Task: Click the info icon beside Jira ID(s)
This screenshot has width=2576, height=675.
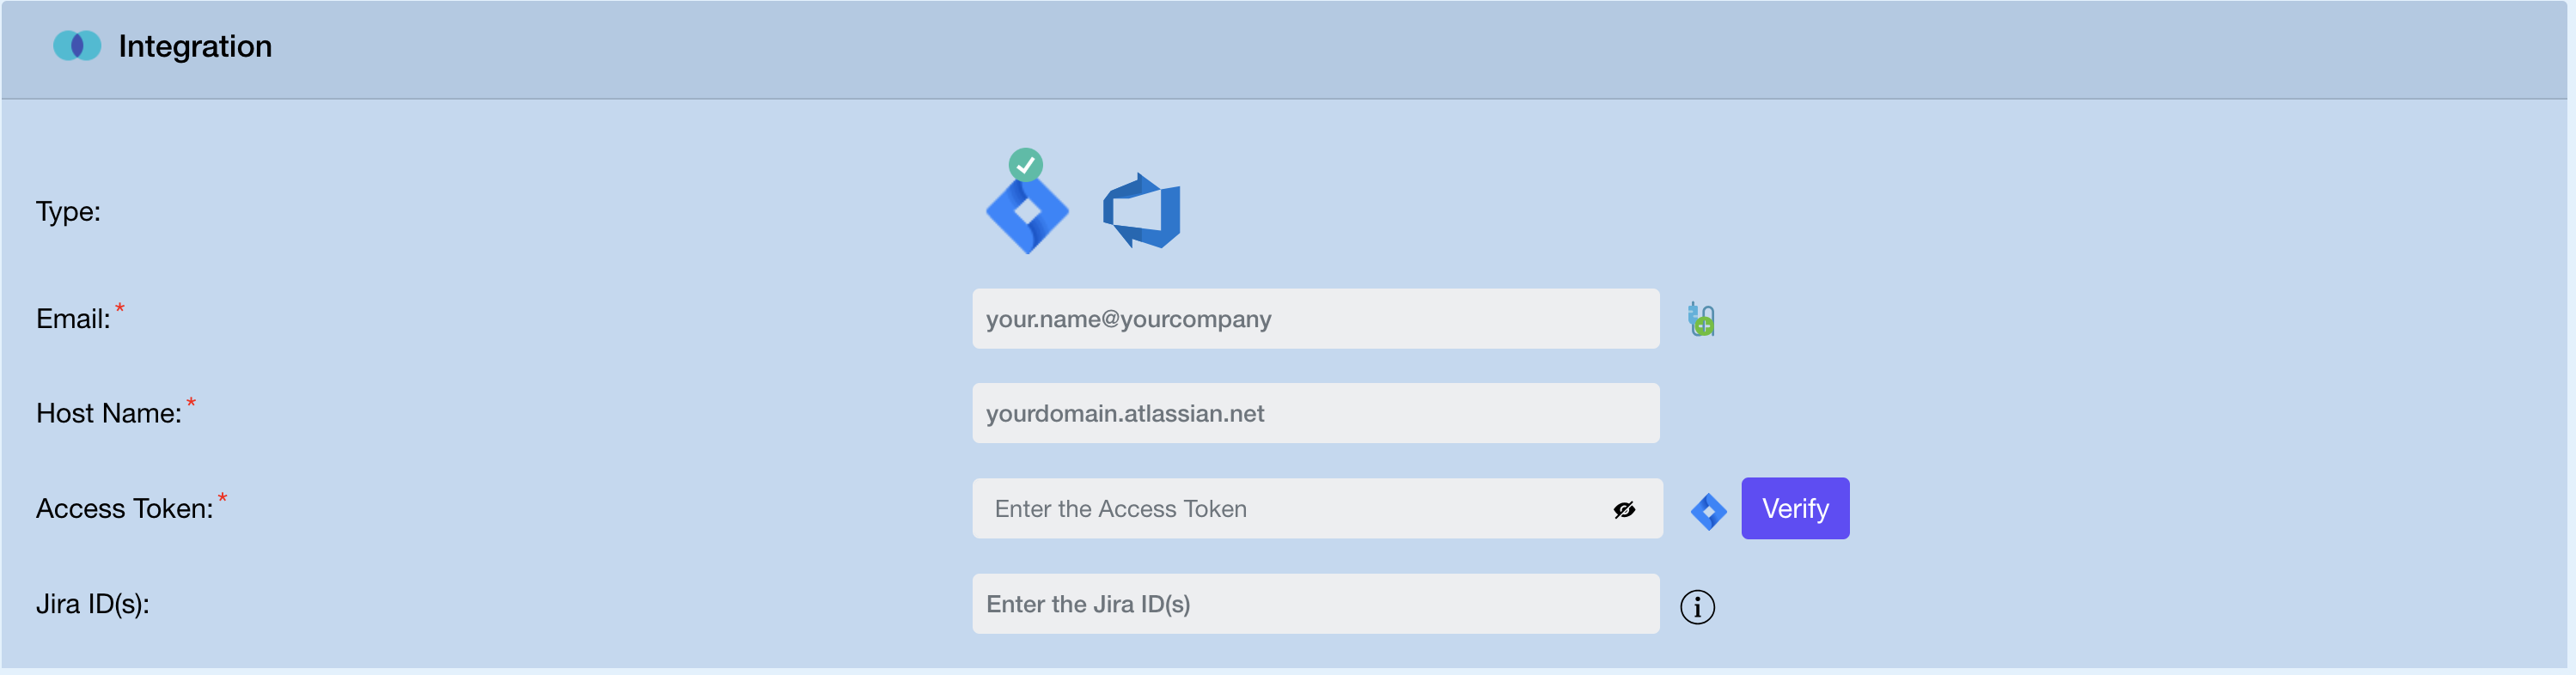Action: point(1697,606)
